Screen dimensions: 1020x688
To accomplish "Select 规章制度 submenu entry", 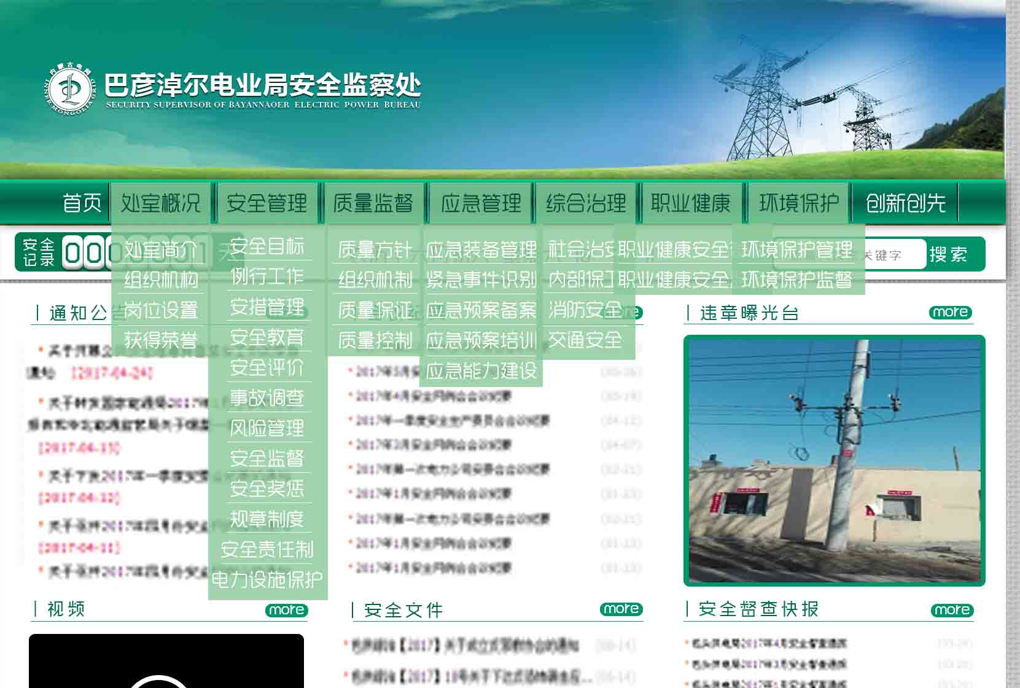I will tap(267, 518).
